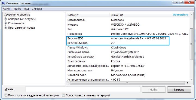Open the Правка menu
Viewport: 196px width, 100px height.
(17, 9)
